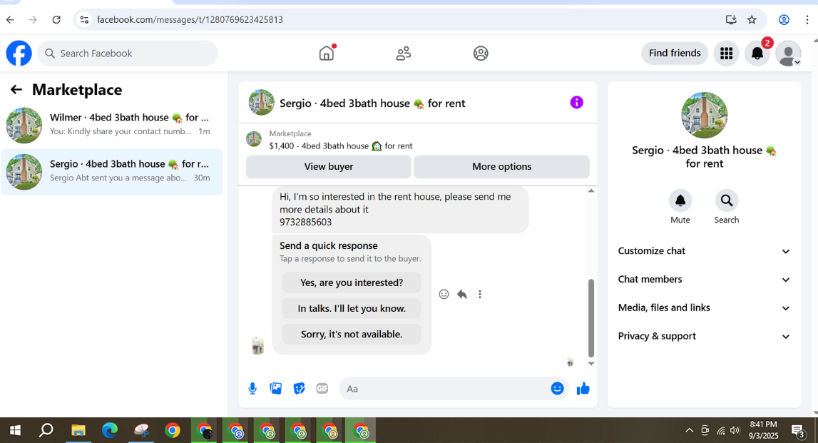The height and width of the screenshot is (443, 818).
Task: Send quick response In talks. I'll let you know.
Action: click(352, 308)
